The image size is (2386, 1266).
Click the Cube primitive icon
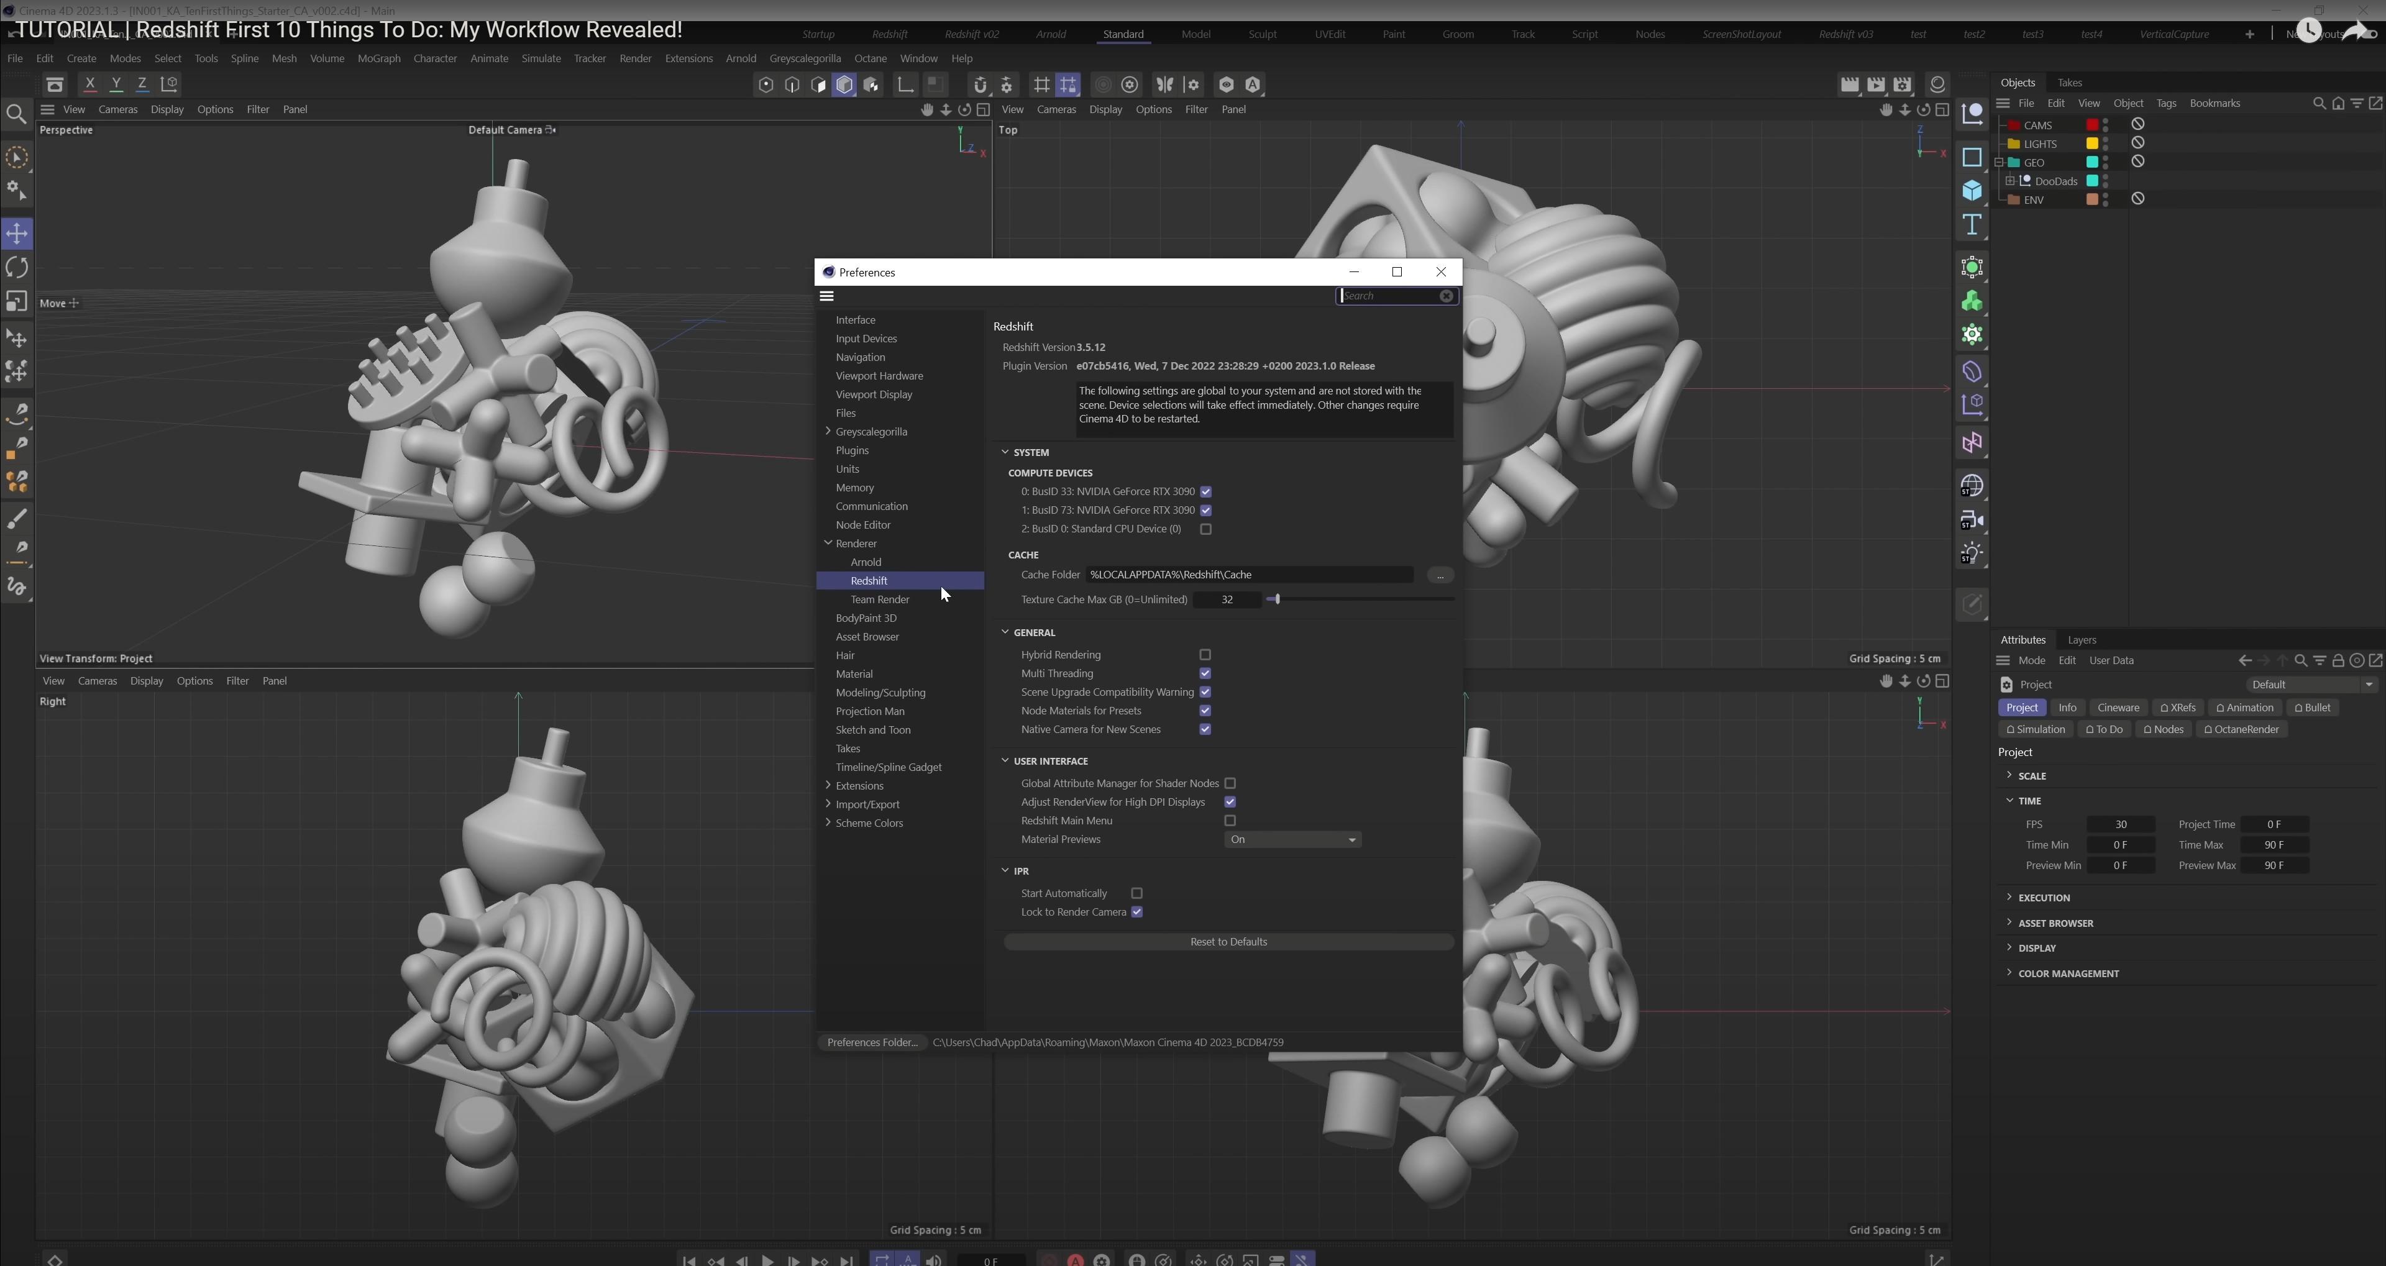tap(1972, 191)
